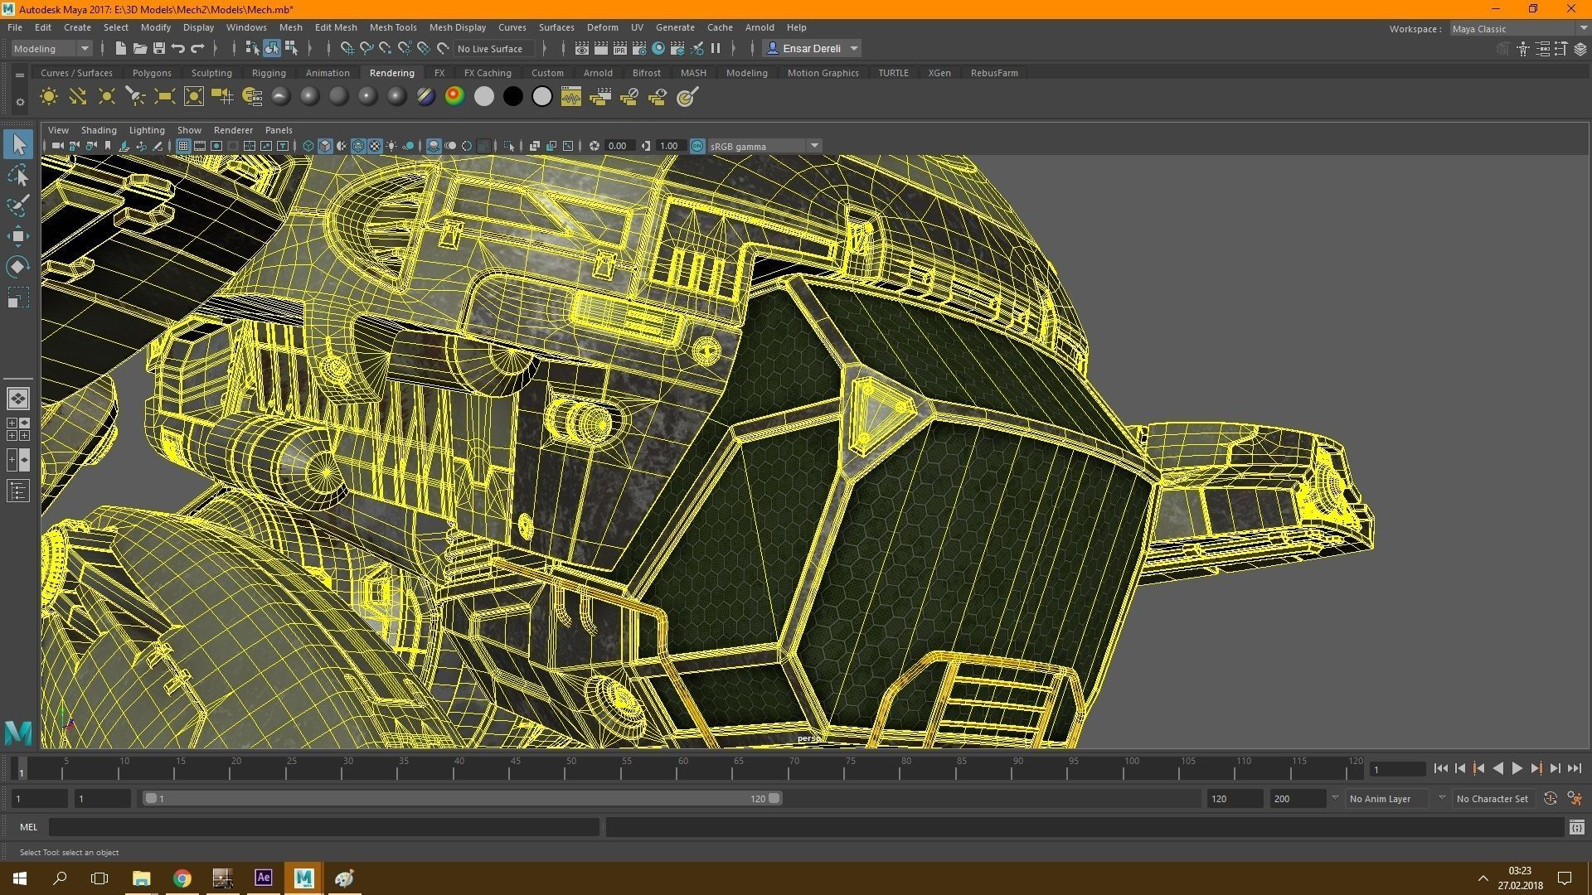Play animation forwards
The height and width of the screenshot is (895, 1592).
(x=1517, y=769)
